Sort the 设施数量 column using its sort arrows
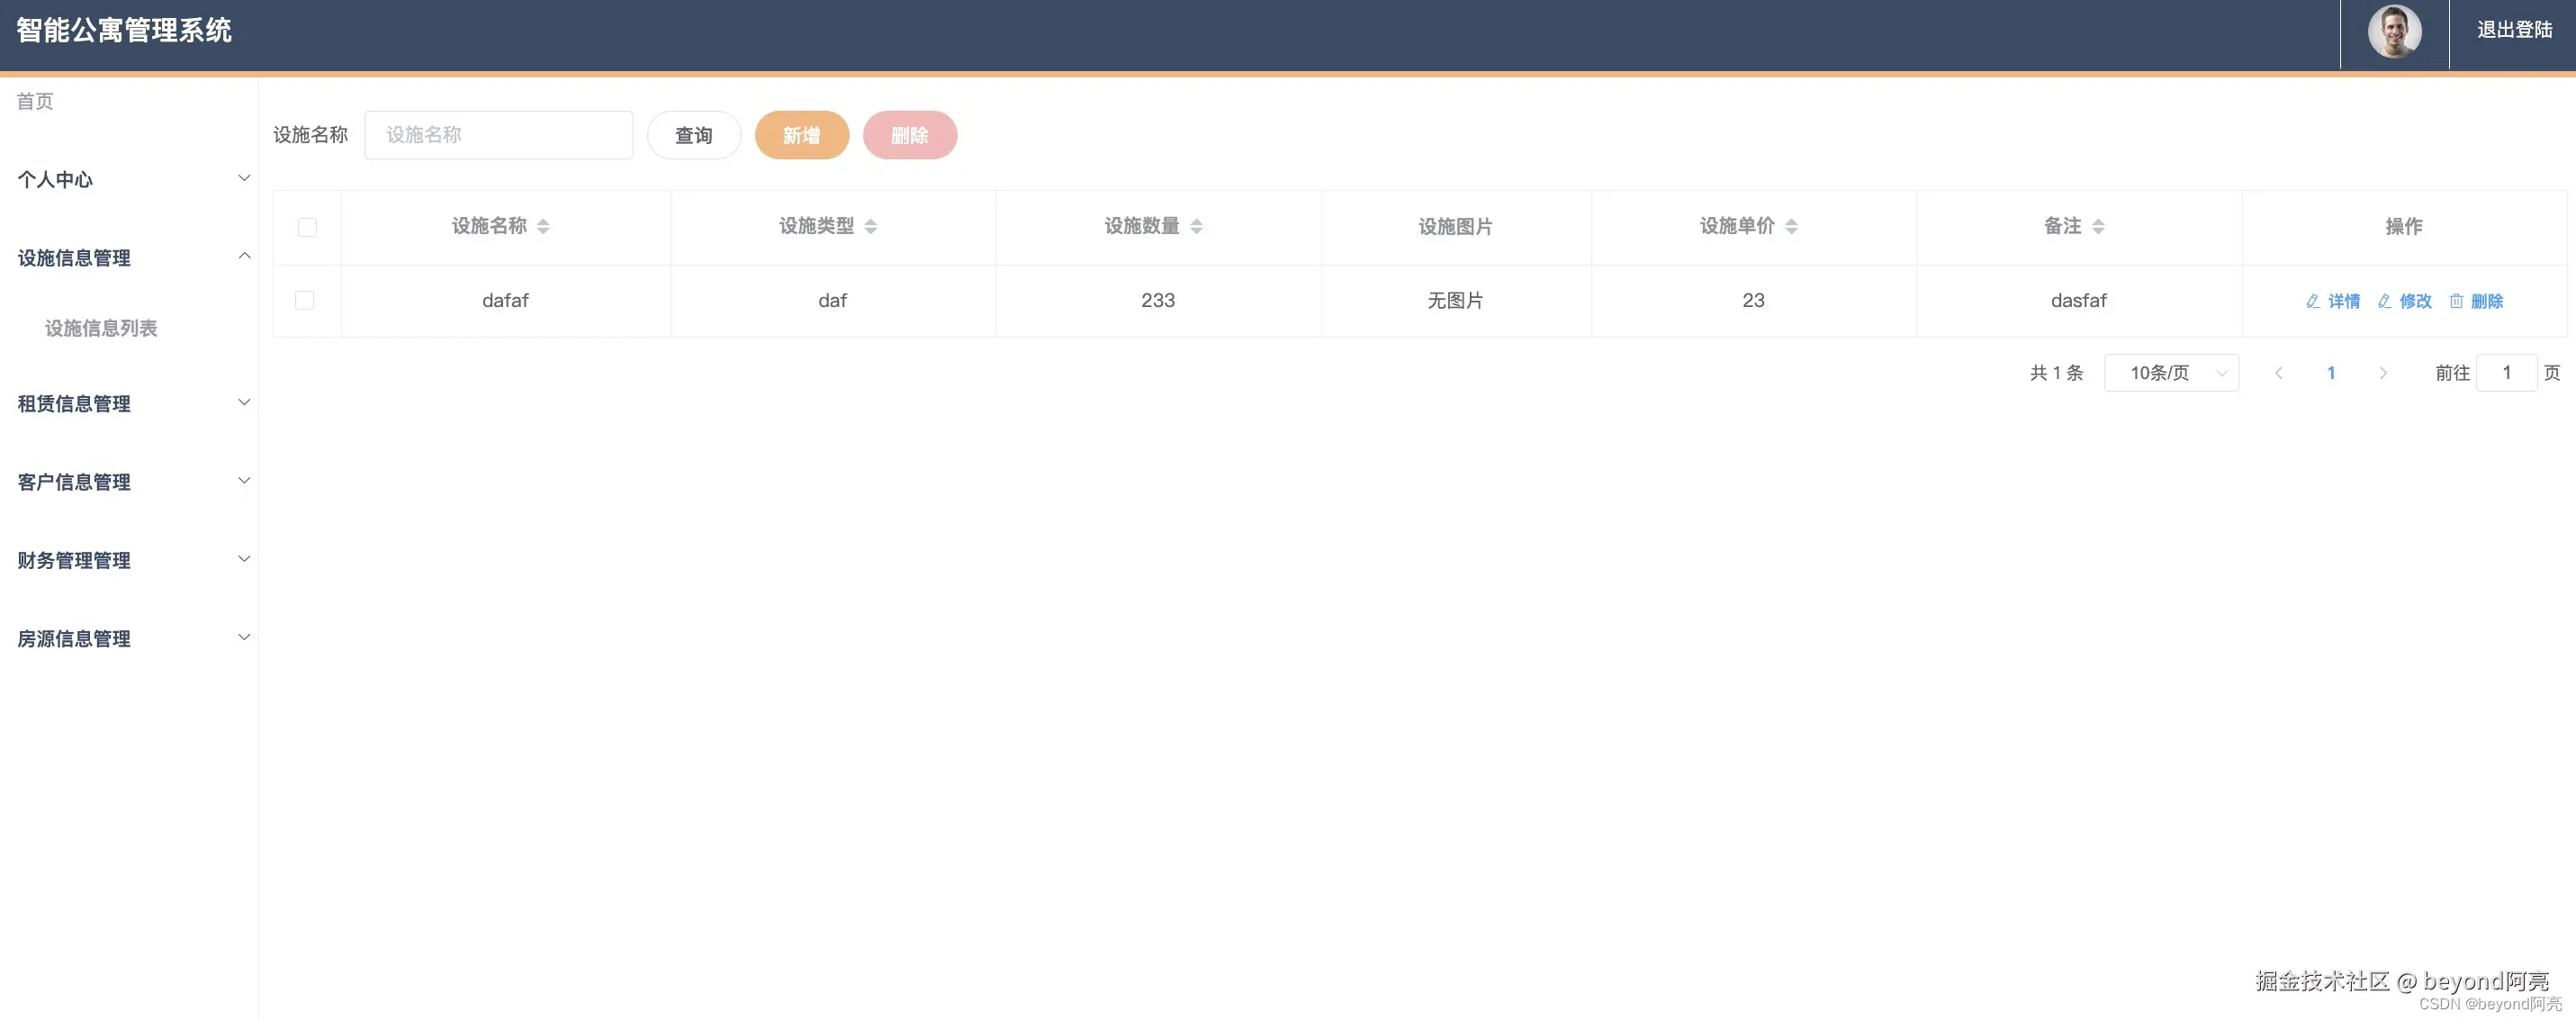2576x1021 pixels. (1198, 226)
